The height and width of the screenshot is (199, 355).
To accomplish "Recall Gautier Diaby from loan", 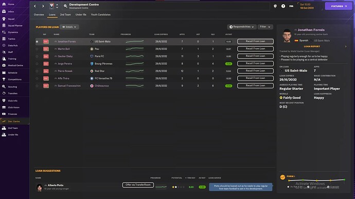I will click(x=255, y=56).
